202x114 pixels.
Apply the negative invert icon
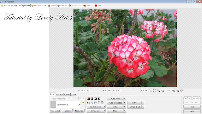point(99,99)
